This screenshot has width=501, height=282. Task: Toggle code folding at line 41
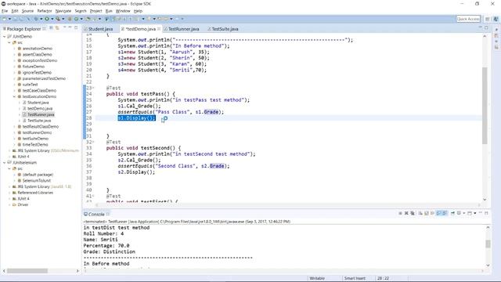tap(93, 196)
